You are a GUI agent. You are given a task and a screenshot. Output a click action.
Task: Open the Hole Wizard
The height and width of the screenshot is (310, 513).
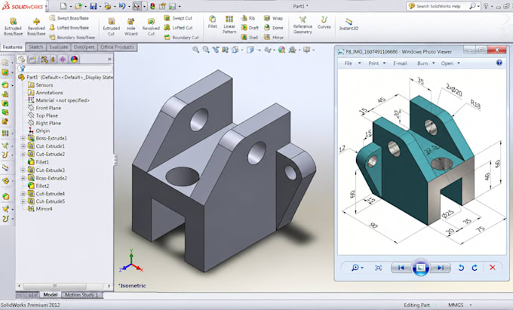point(131,26)
